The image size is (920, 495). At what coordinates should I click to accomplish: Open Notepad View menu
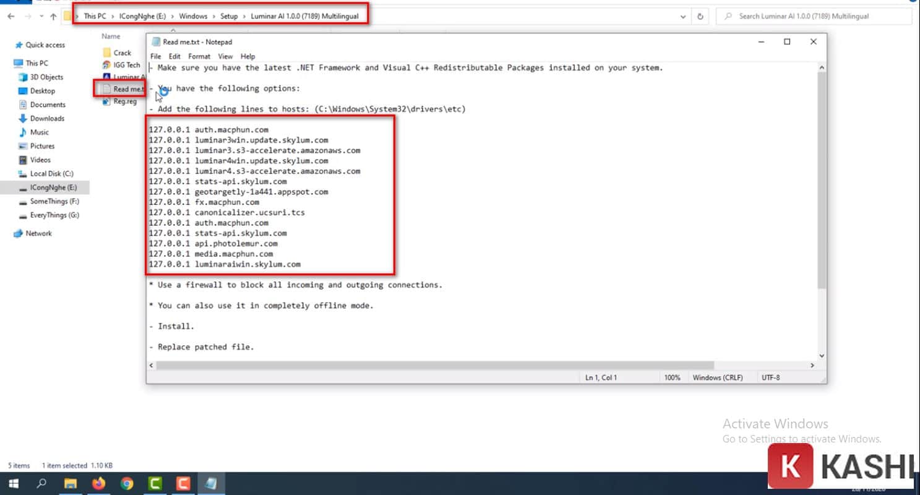[225, 56]
